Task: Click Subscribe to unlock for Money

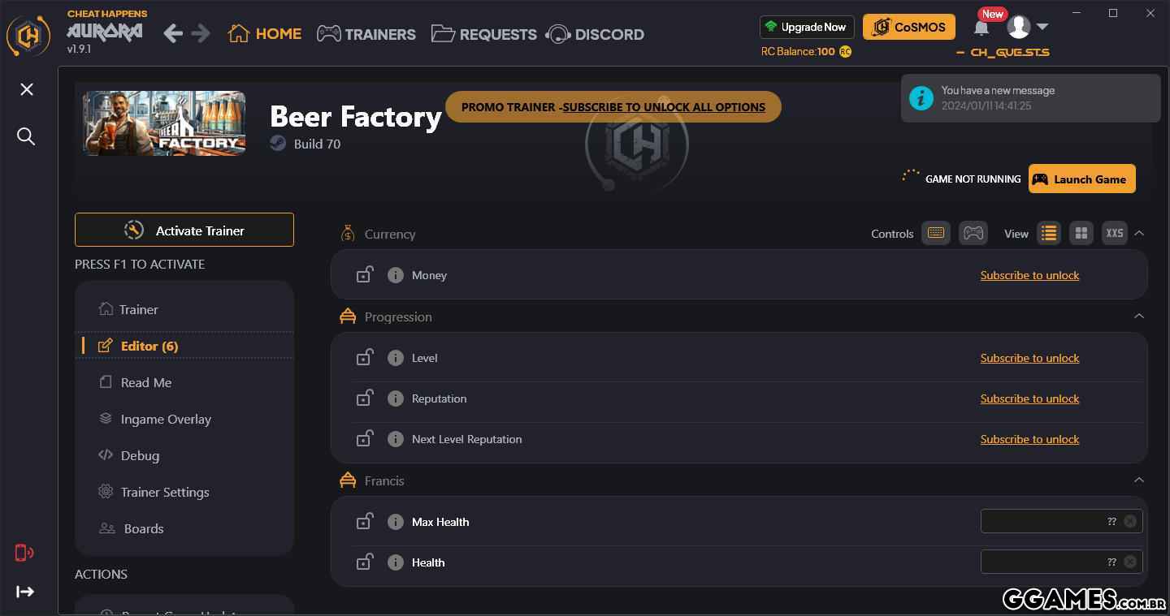Action: pos(1029,275)
